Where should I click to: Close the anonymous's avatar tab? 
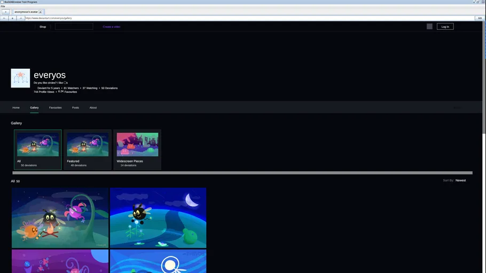click(40, 12)
